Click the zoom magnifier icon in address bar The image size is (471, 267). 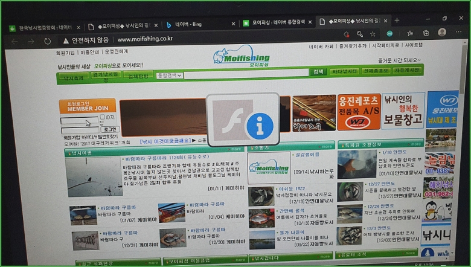(359, 34)
